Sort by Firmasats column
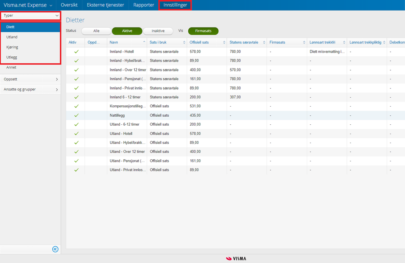Viewport: 405px width, 263px height. (304, 42)
